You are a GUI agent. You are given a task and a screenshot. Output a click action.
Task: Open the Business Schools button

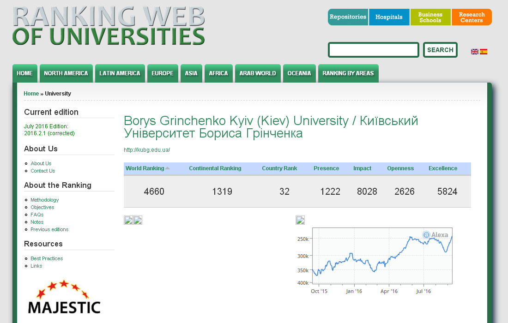pos(430,17)
